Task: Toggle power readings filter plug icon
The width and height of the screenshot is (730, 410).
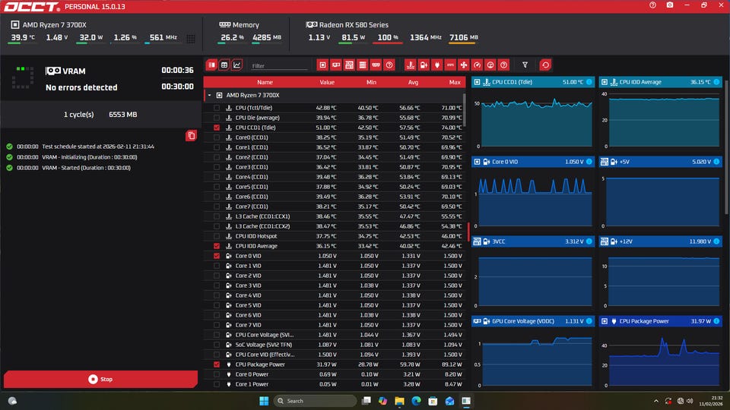Action: tap(436, 65)
